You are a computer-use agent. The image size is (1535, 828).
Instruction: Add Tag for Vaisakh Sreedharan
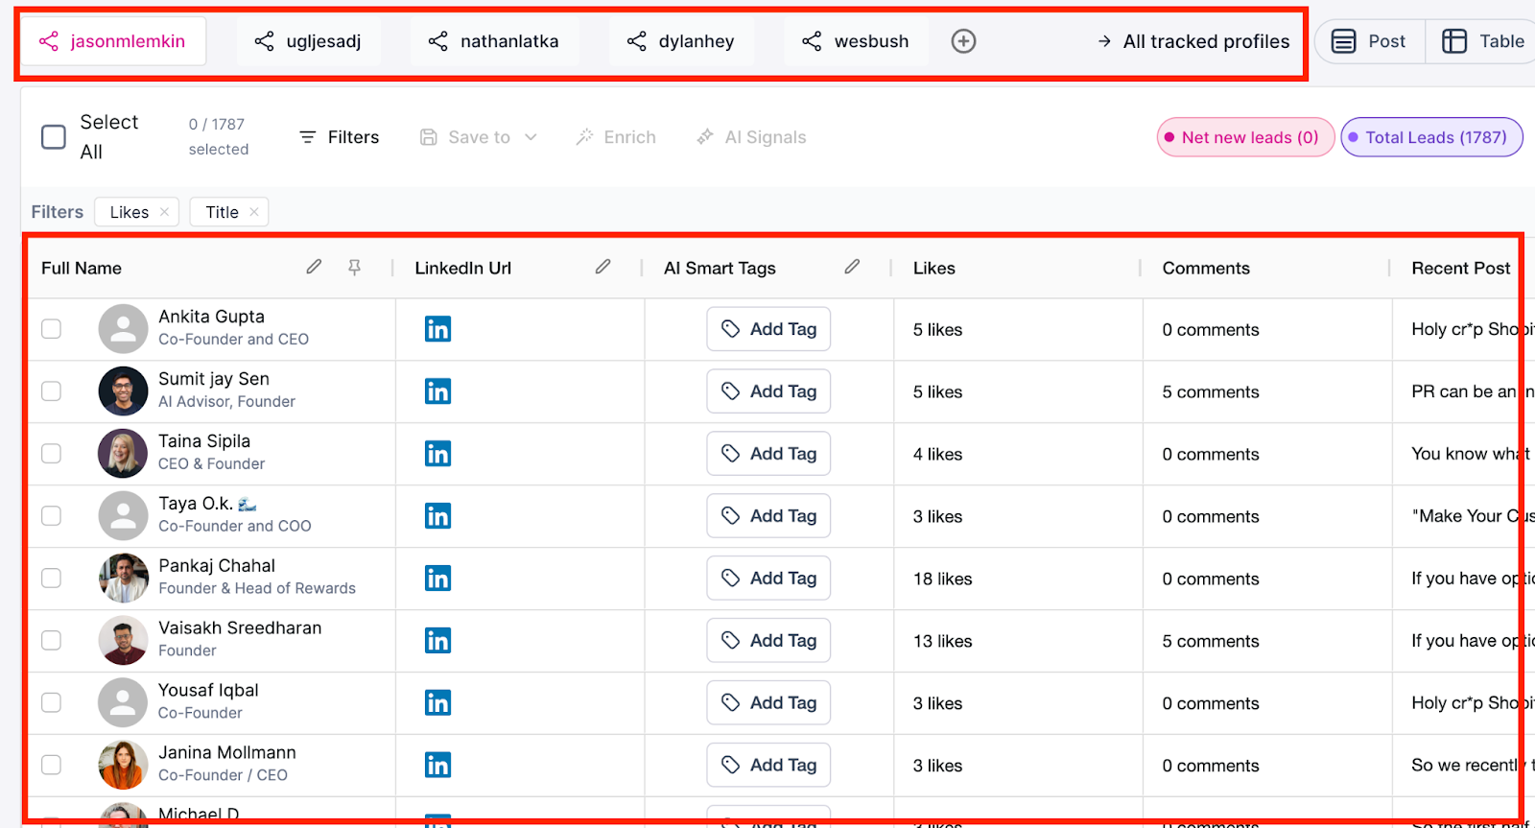(768, 640)
